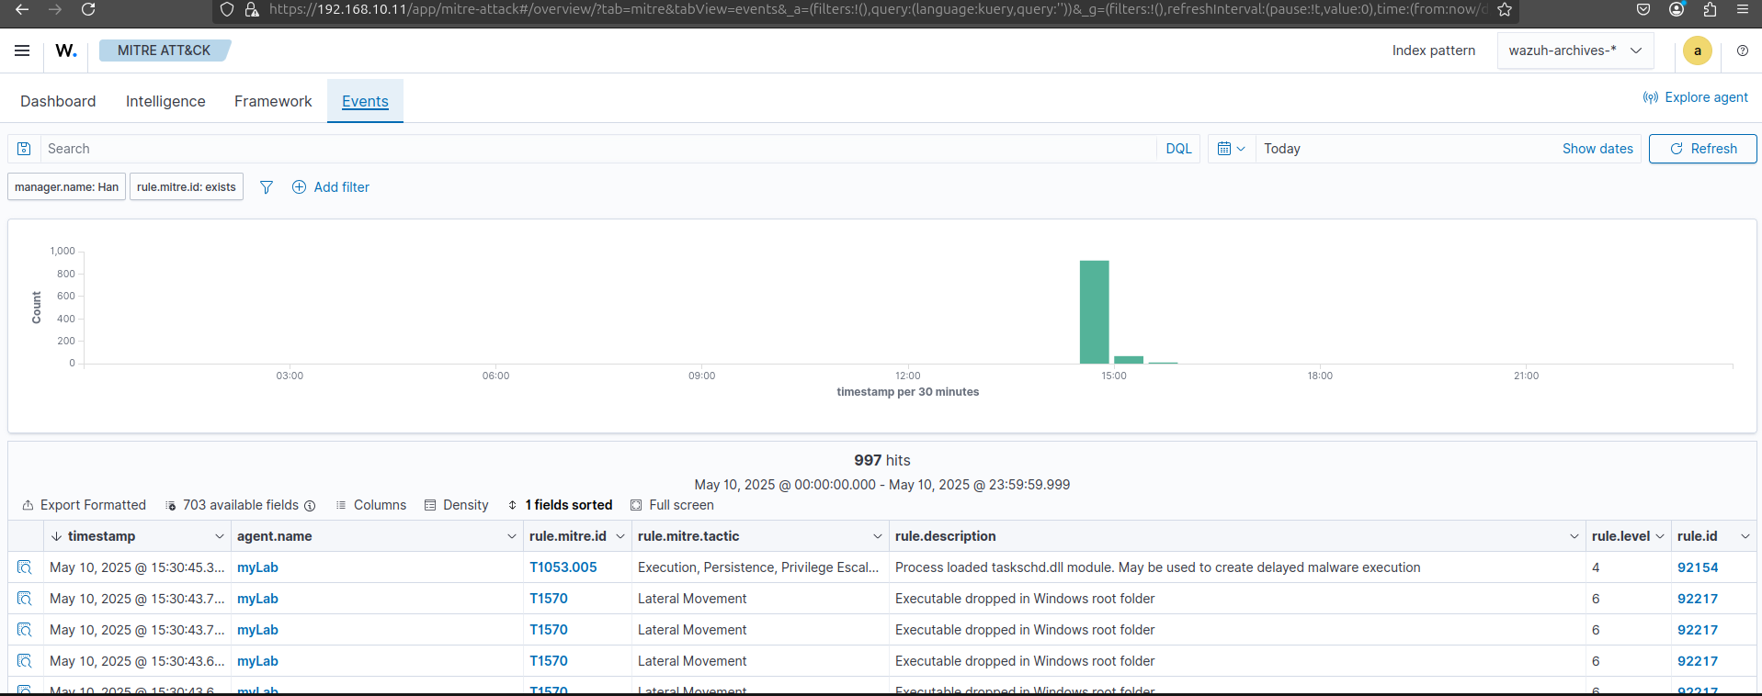The width and height of the screenshot is (1762, 696).
Task: Click the filter funnel options icon
Action: point(267,187)
